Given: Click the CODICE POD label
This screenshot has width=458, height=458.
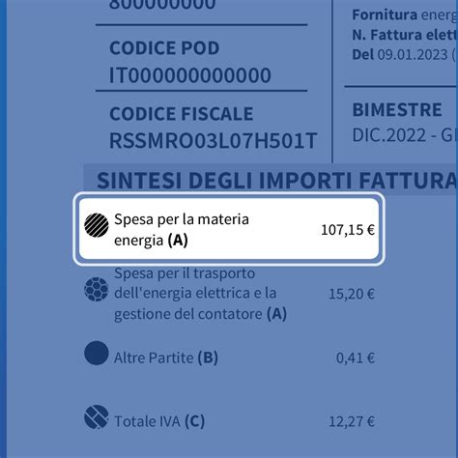Looking at the screenshot, I should 164,48.
